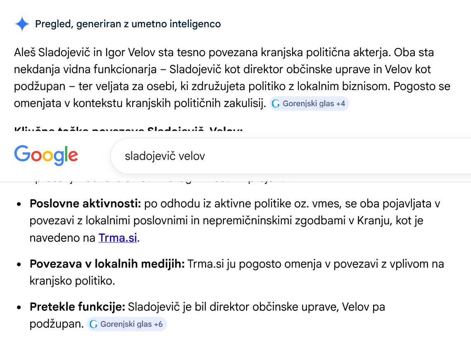This screenshot has height=347, width=471.
Task: Open the Gorenjski glas +6 source chip
Action: click(x=127, y=324)
